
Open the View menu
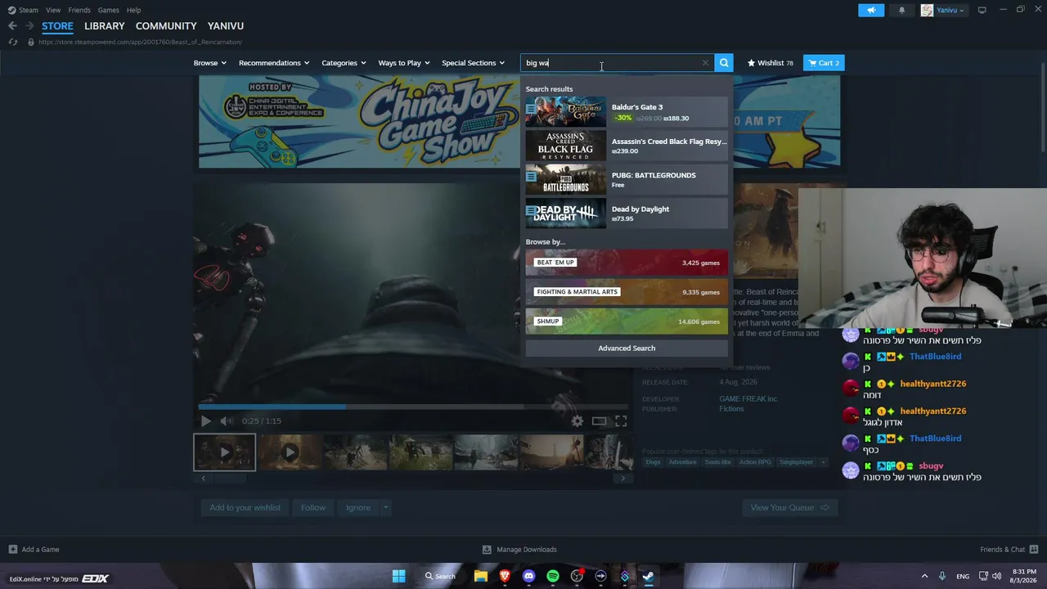coord(53,10)
